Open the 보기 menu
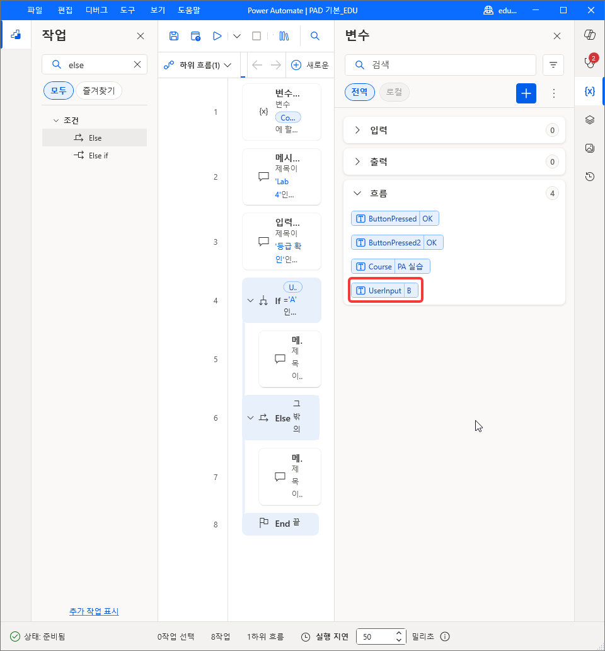Screen dimensions: 605x651 [x=158, y=10]
